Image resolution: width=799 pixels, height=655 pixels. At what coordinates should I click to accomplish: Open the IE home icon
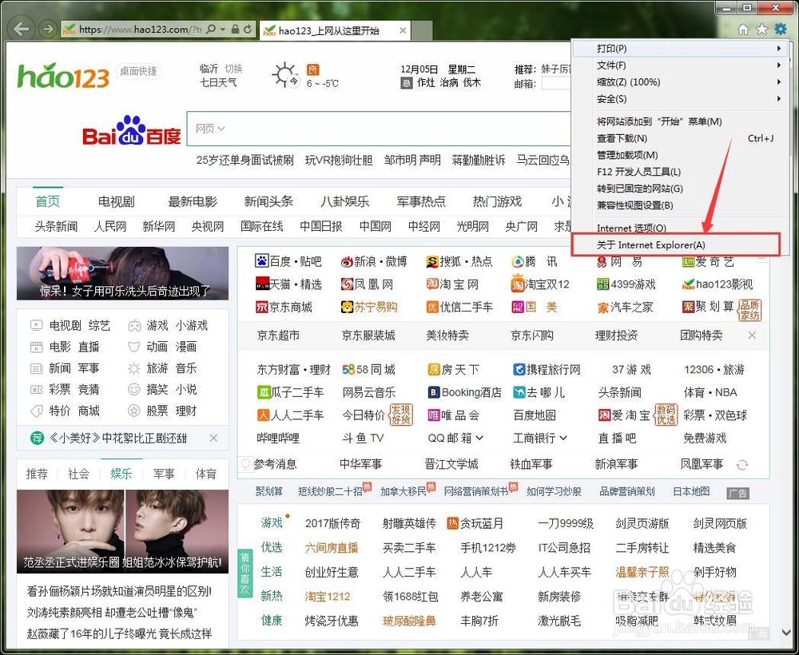click(x=743, y=29)
